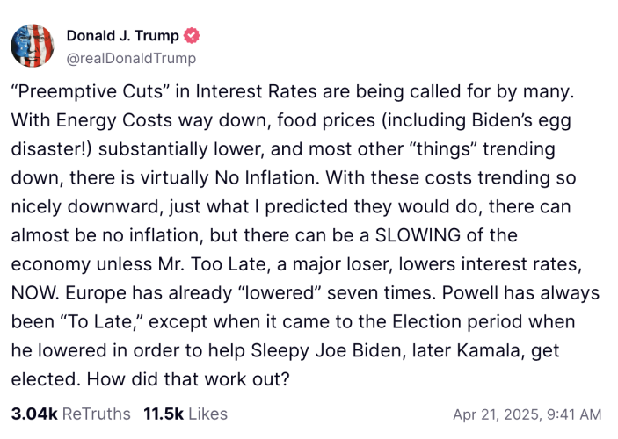Click the word "Europe" in the post
Viewport: 618px width, 439px height.
pos(110,294)
